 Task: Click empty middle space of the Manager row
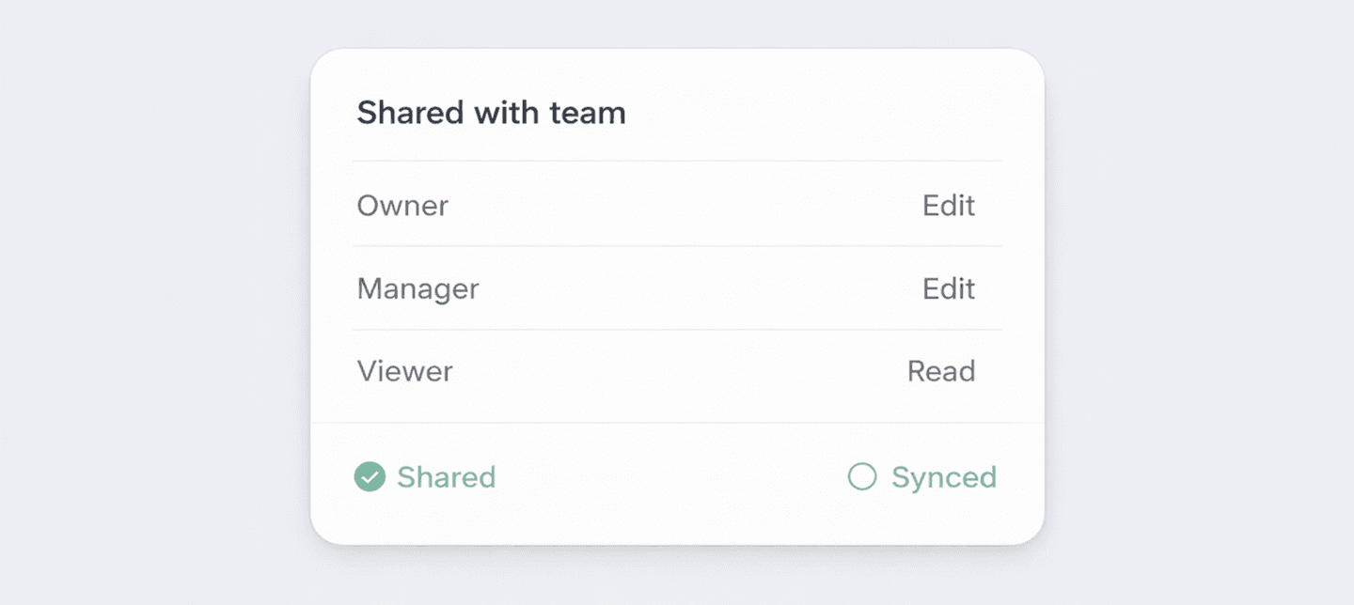677,288
